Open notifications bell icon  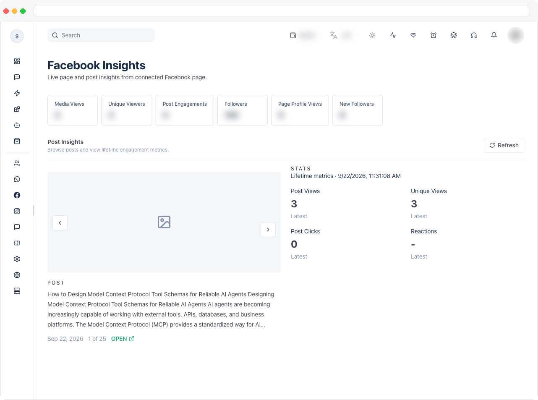point(494,35)
